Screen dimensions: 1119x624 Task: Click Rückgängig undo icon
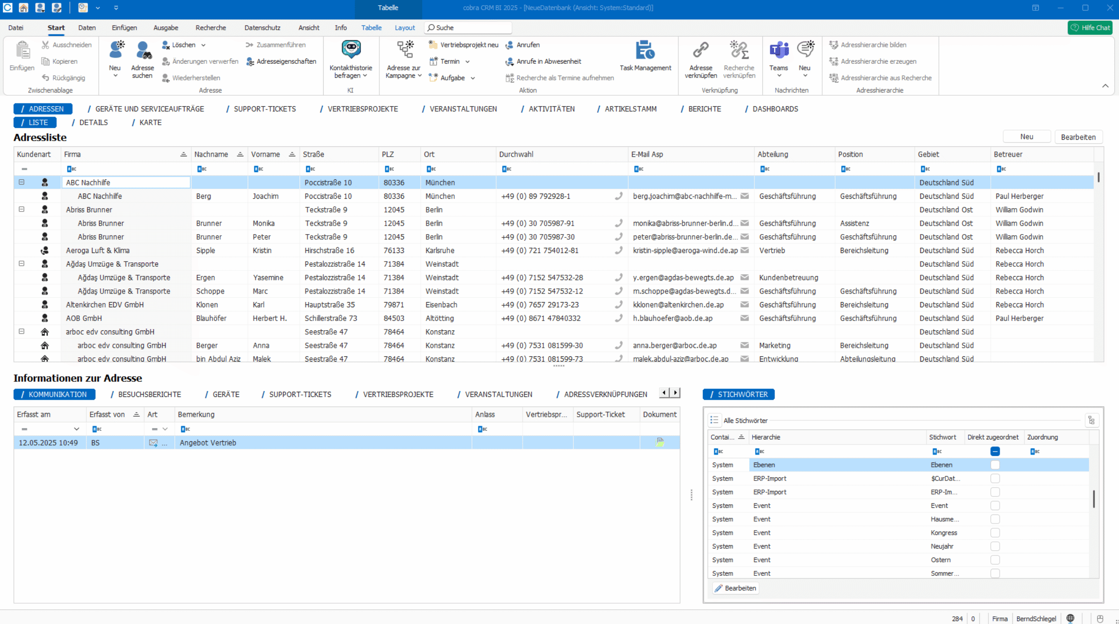tap(46, 78)
